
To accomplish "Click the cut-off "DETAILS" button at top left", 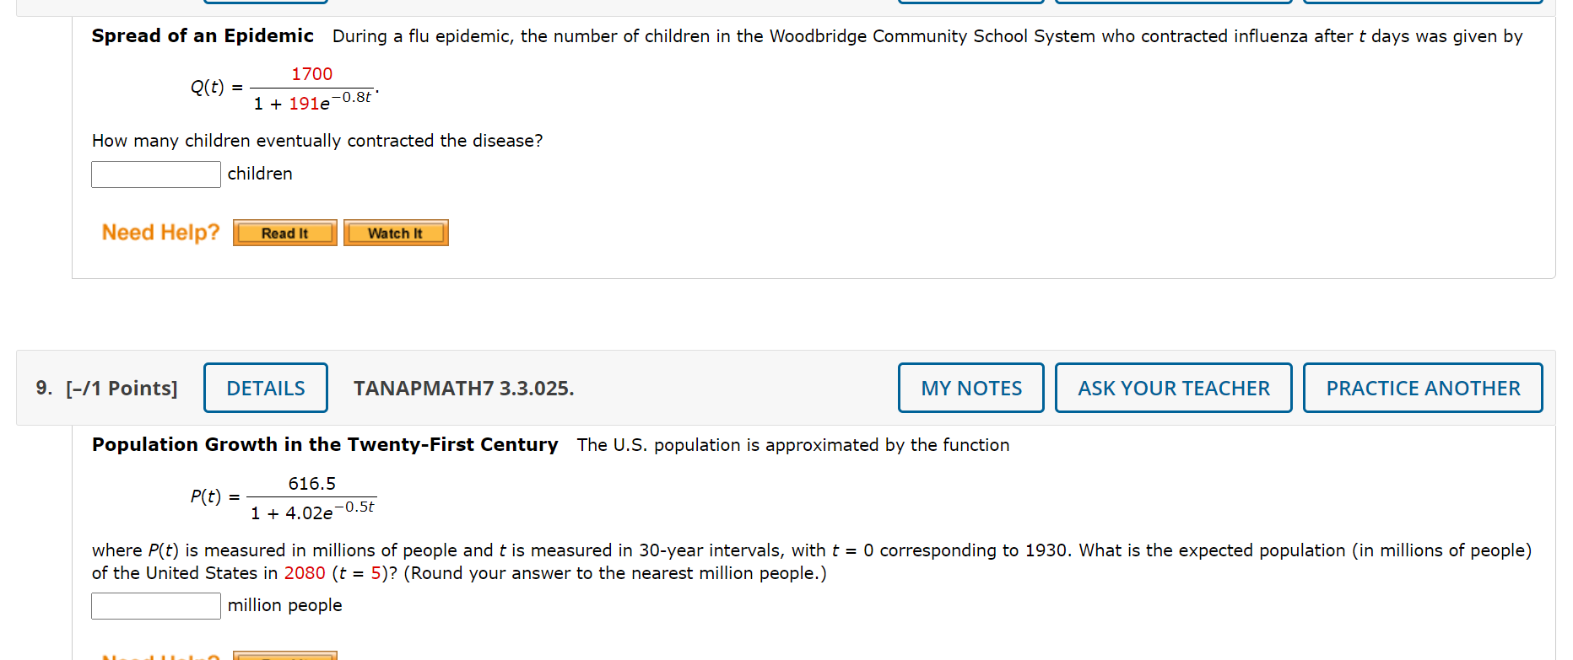I will click(x=265, y=2).
